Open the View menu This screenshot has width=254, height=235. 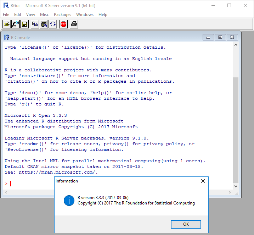(x=30, y=15)
